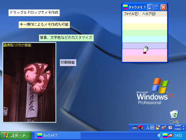Click the ATI tray icon
The image size is (186, 140).
point(170,136)
